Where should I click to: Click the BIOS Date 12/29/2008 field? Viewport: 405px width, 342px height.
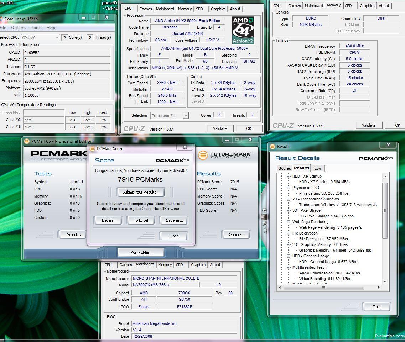coord(184,336)
